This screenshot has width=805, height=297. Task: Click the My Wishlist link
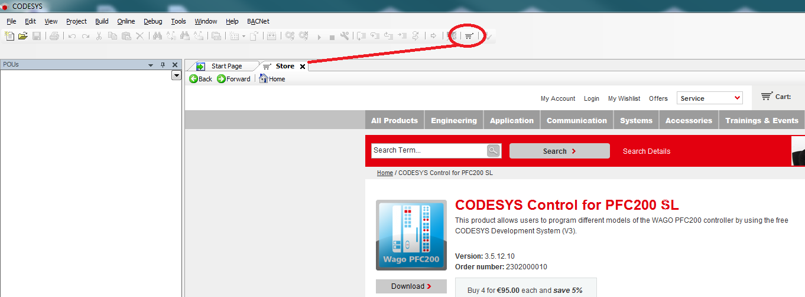624,98
